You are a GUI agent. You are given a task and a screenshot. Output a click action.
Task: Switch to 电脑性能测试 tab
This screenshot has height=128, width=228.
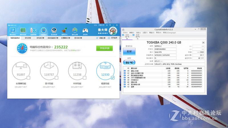click(15, 38)
